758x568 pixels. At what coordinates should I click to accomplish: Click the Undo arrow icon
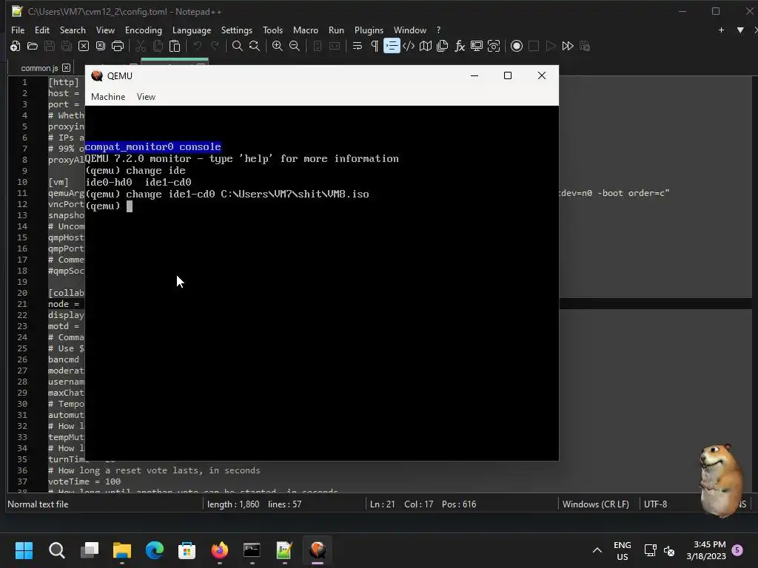coord(197,46)
